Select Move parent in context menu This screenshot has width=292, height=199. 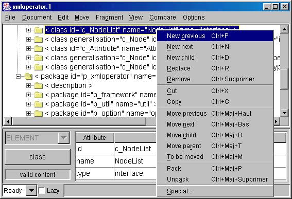click(215, 146)
